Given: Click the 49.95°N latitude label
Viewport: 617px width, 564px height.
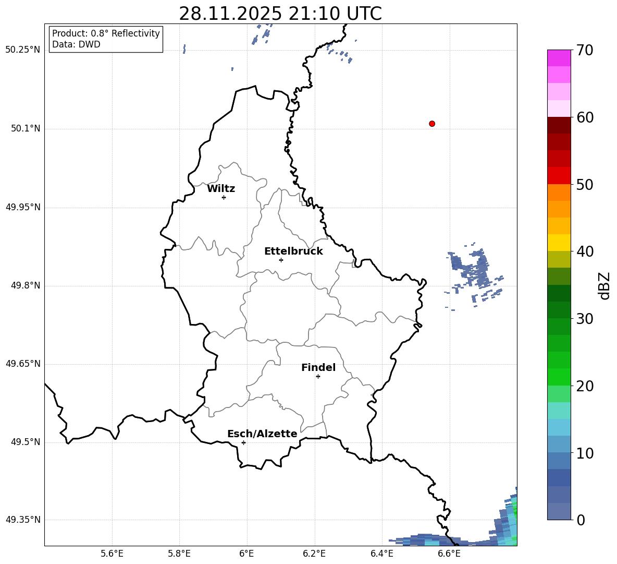Looking at the screenshot, I should [x=23, y=207].
